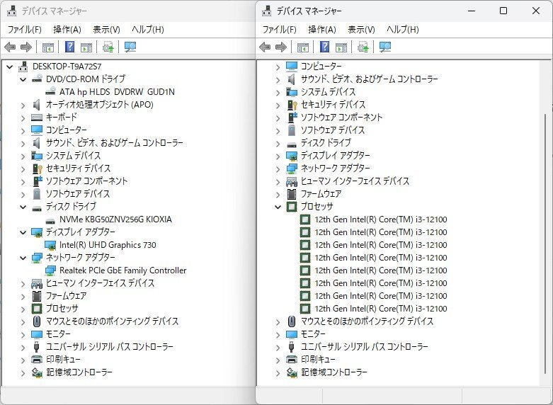Expand ファームウェア in right window

click(278, 195)
